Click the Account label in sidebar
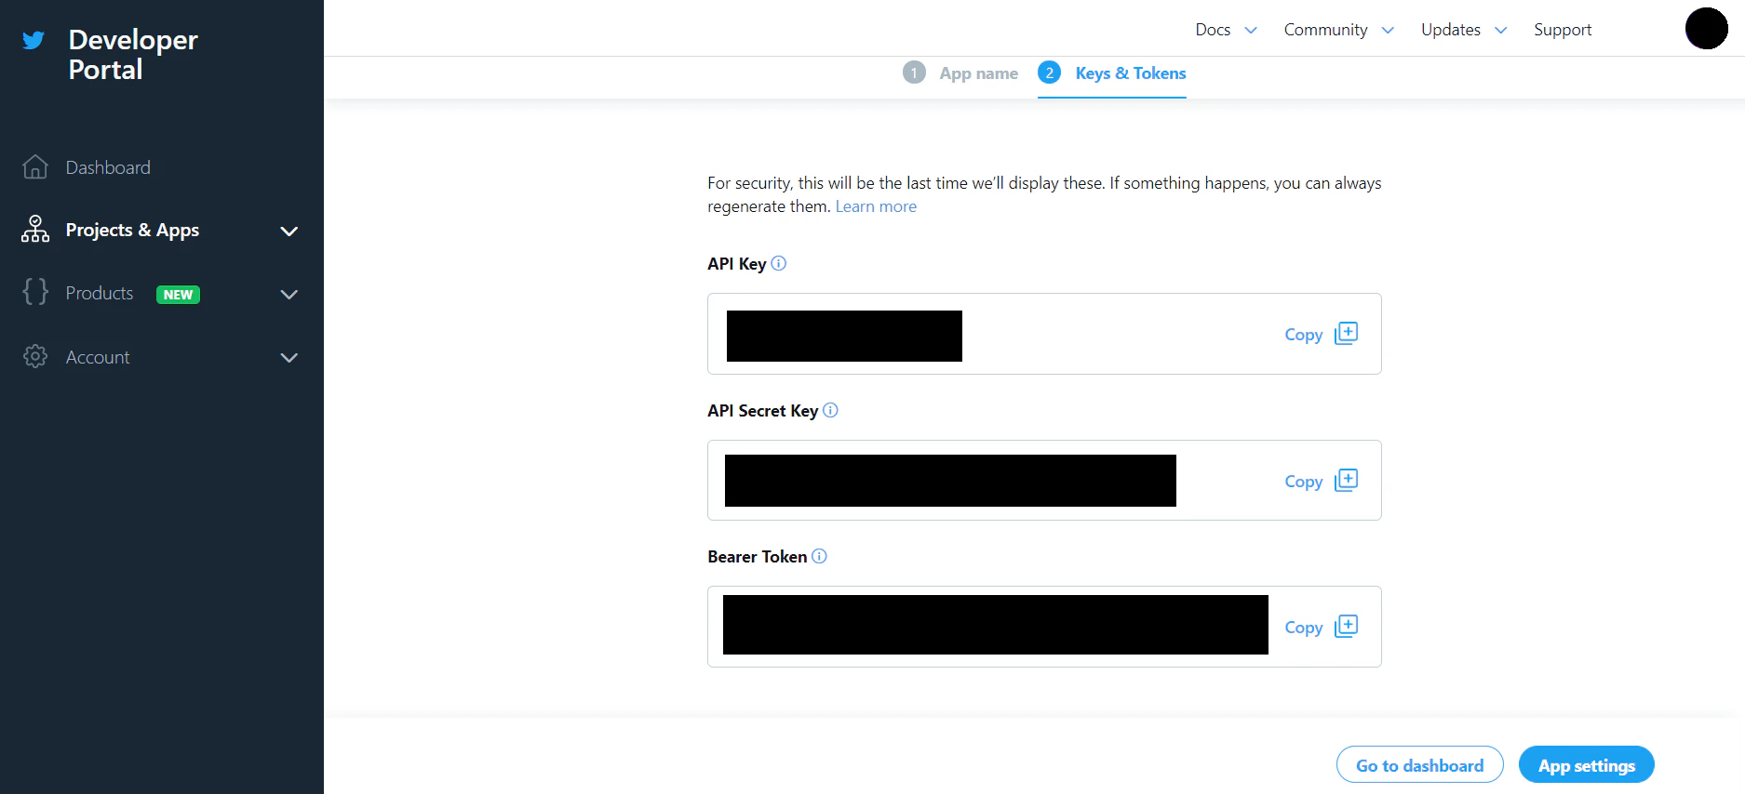The width and height of the screenshot is (1745, 794). [98, 357]
